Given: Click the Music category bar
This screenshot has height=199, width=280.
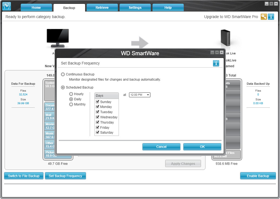Looking at the screenshot, I should pyautogui.click(x=50, y=135).
